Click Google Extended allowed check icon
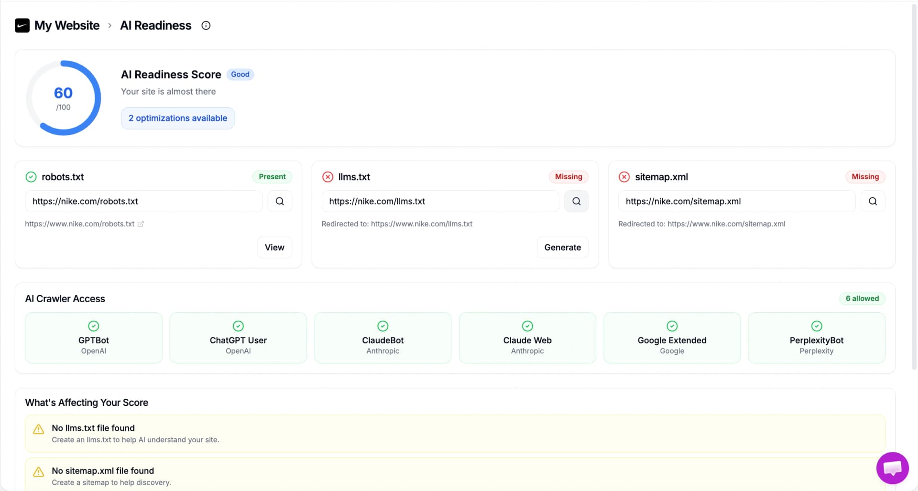The height and width of the screenshot is (491, 918). 672,326
